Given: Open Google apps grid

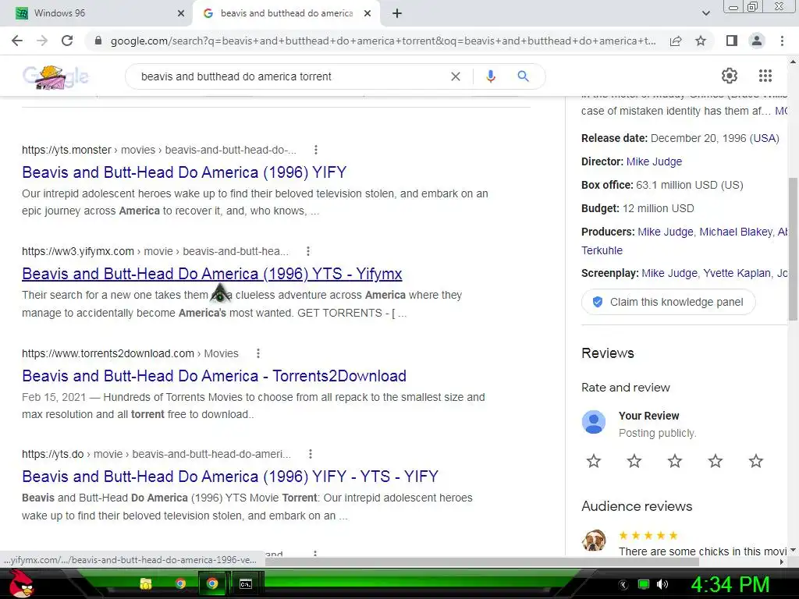Looking at the screenshot, I should coord(765,76).
